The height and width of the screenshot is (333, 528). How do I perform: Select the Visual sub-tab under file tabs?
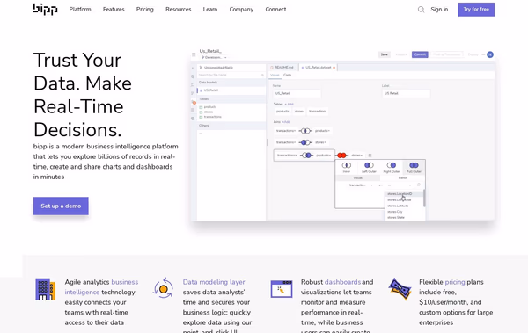tap(275, 75)
